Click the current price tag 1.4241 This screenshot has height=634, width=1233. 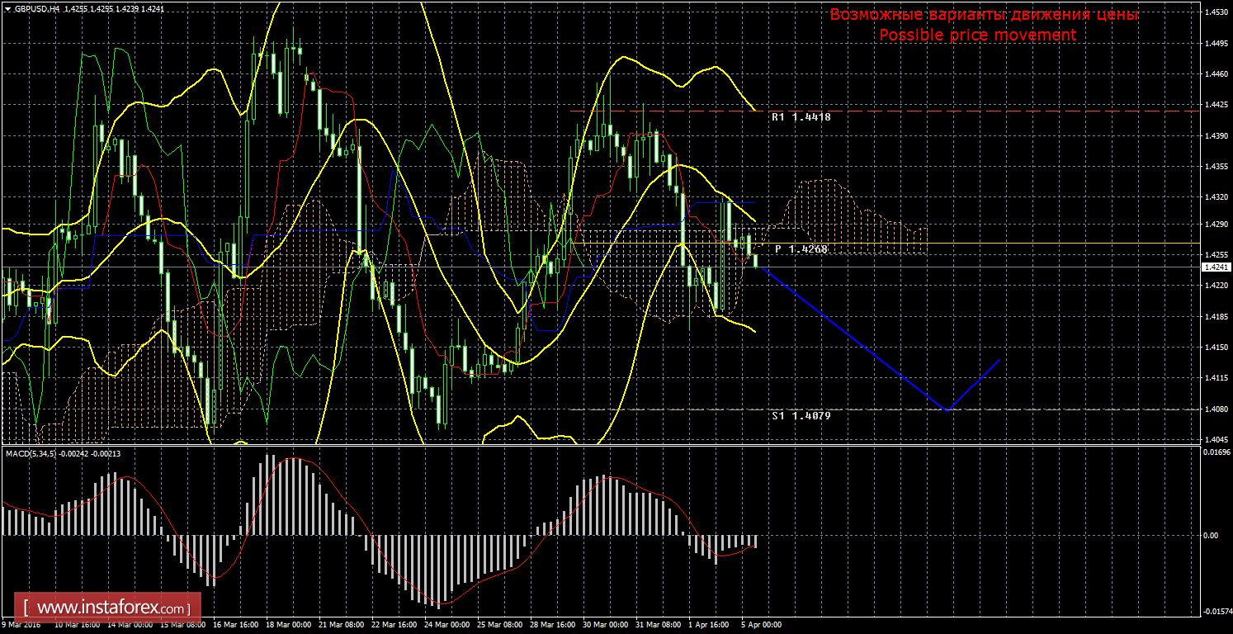[1216, 267]
